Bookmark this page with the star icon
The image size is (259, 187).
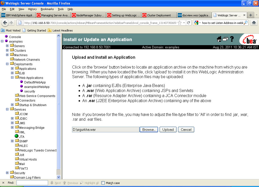[180, 23]
